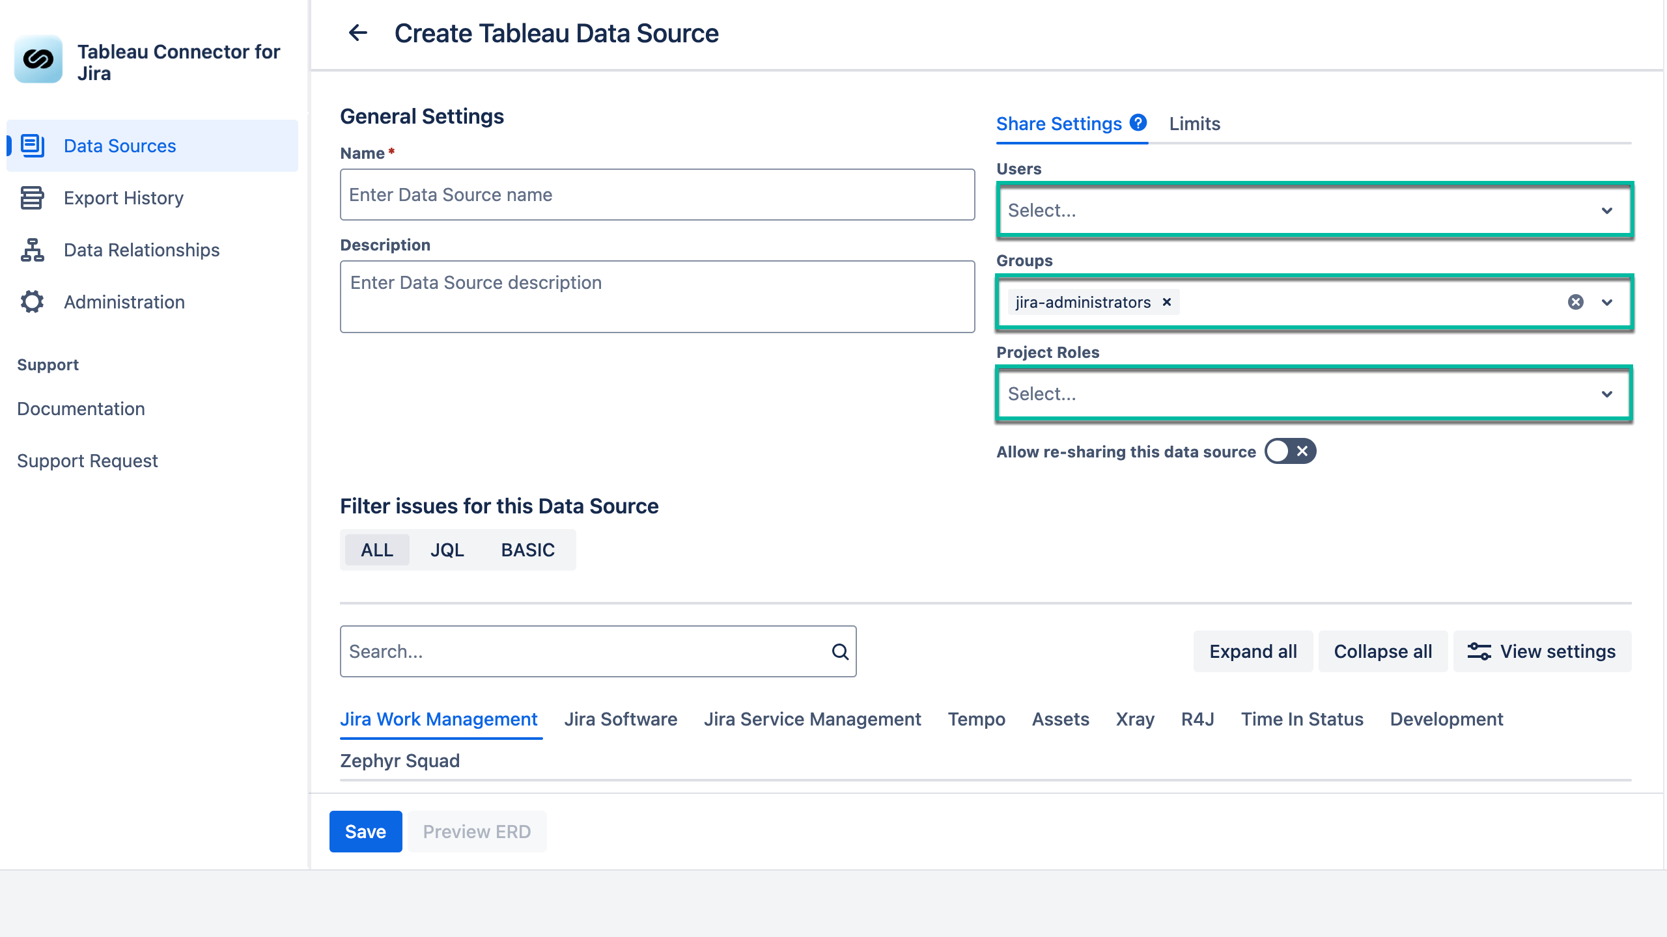Select the ALL filter option
The height and width of the screenshot is (937, 1667).
point(377,550)
